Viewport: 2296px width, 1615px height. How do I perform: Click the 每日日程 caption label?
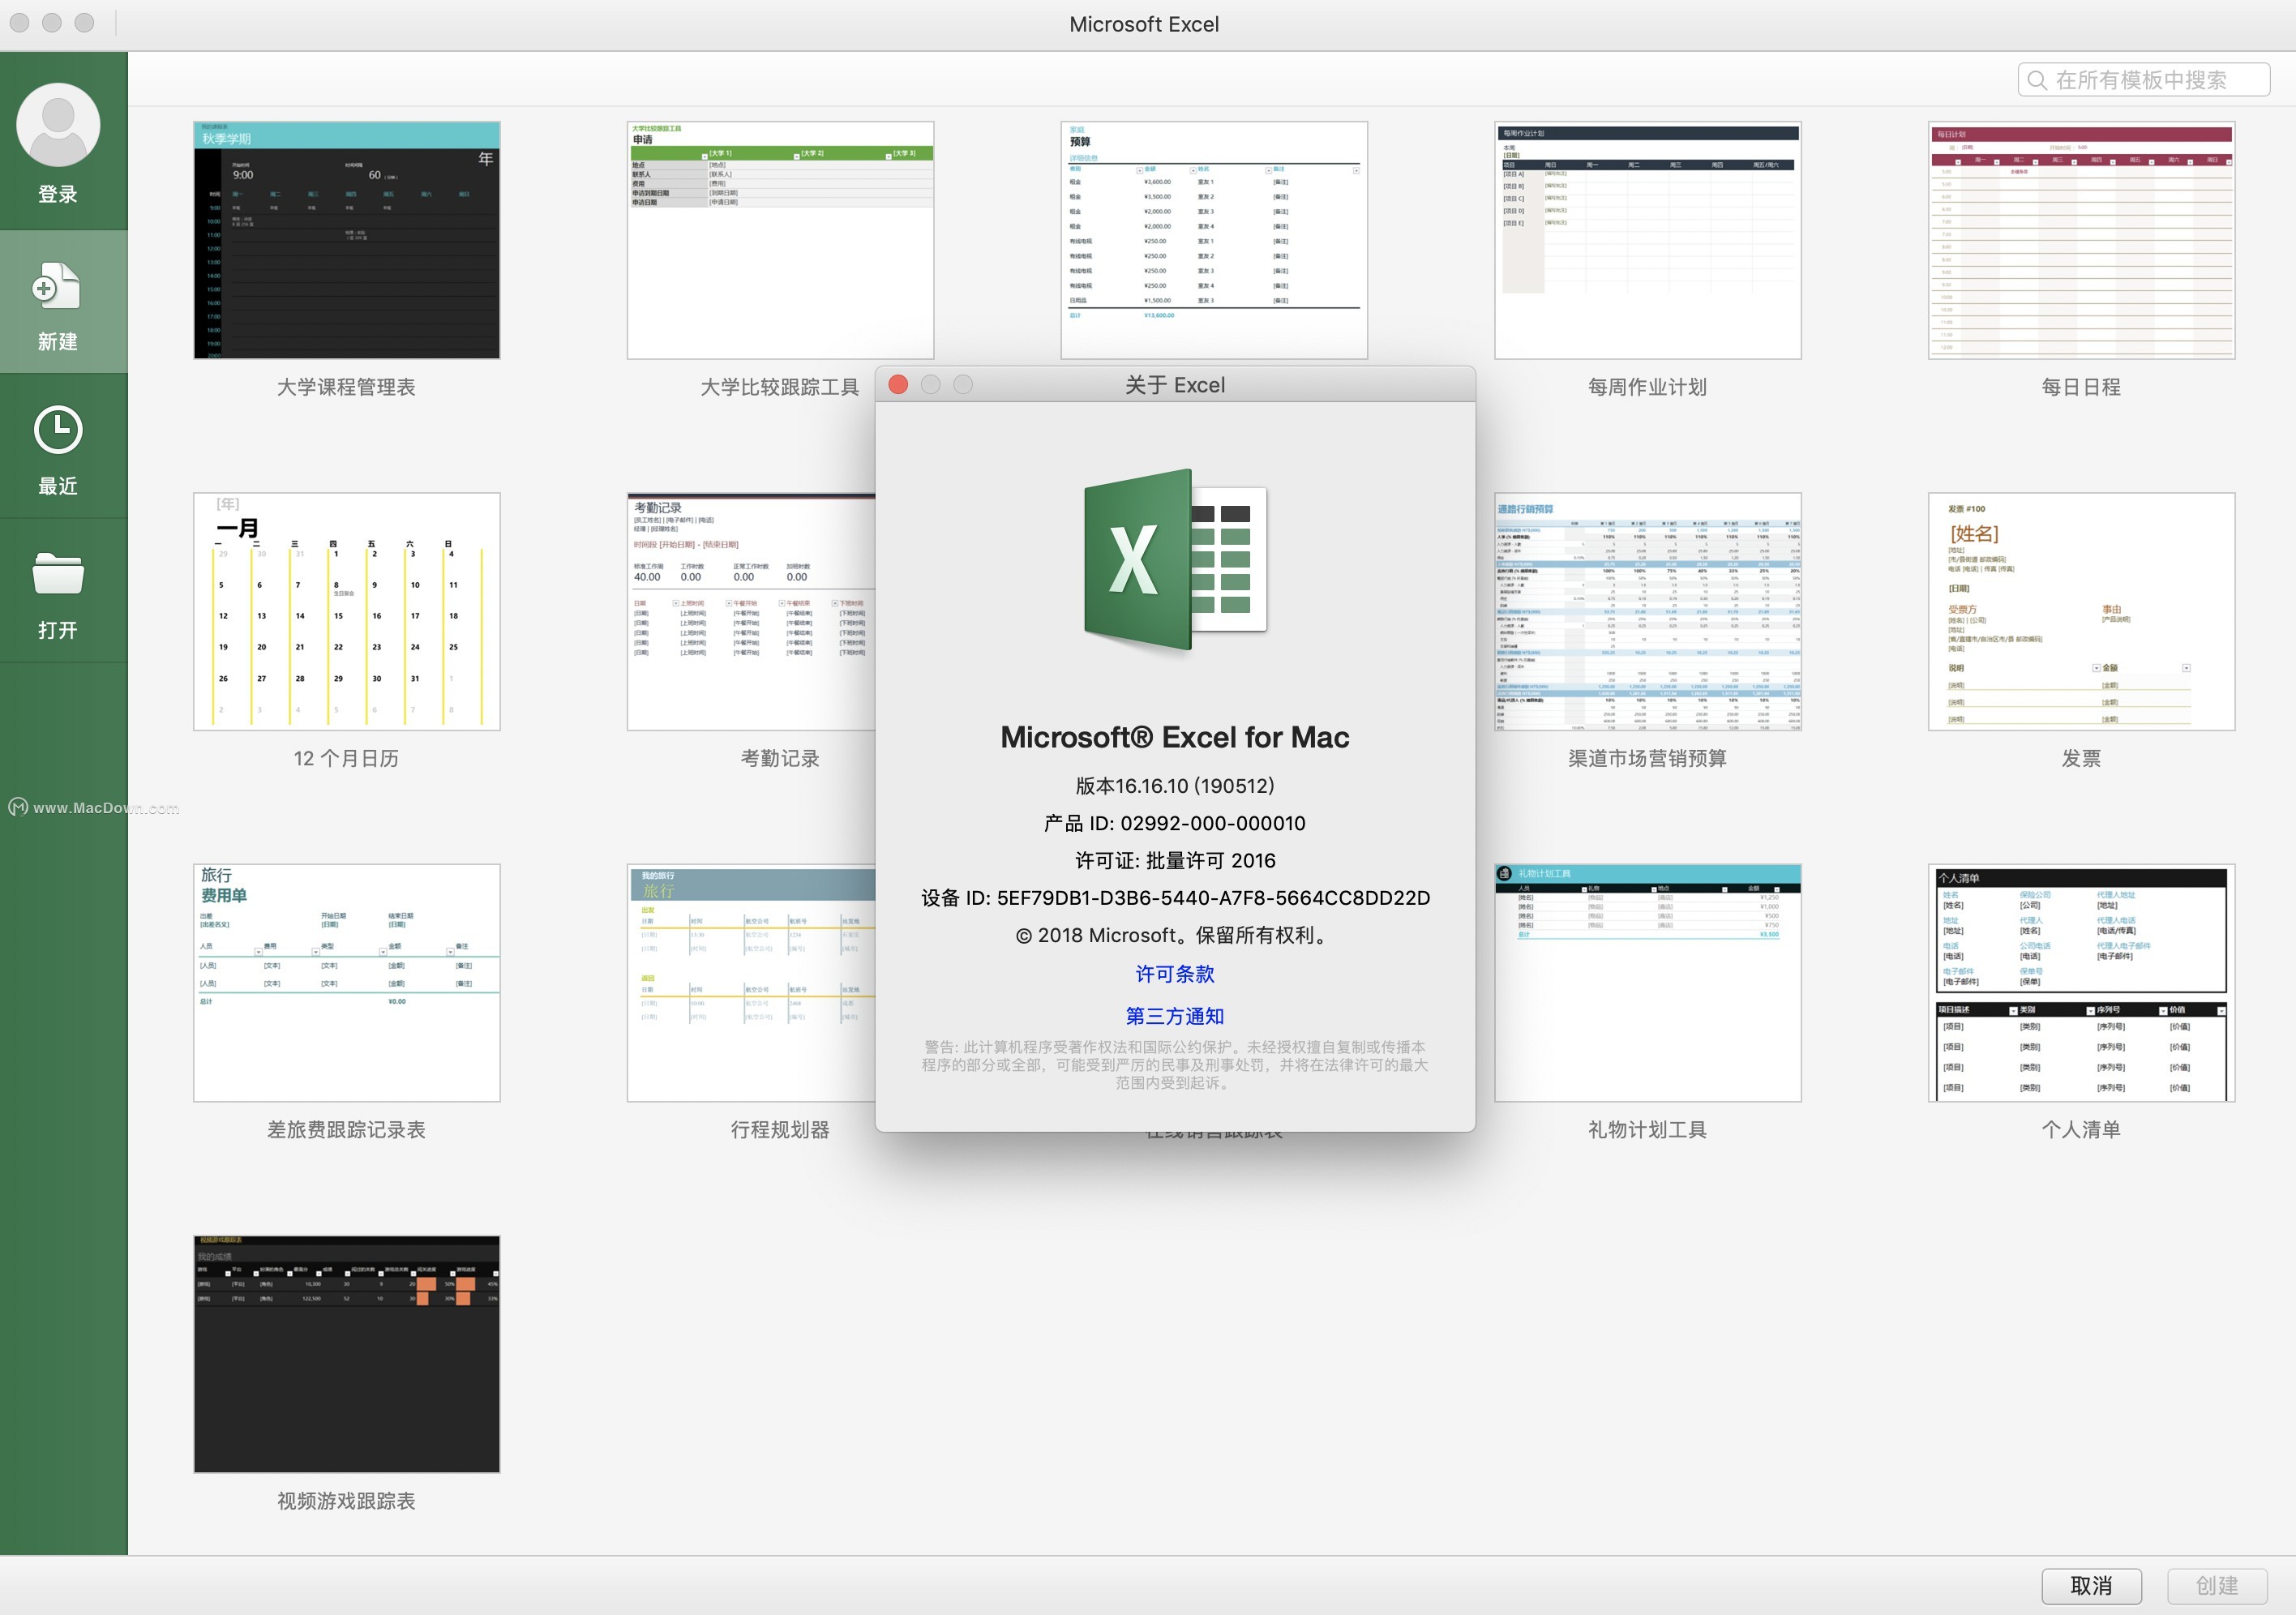click(x=2081, y=387)
